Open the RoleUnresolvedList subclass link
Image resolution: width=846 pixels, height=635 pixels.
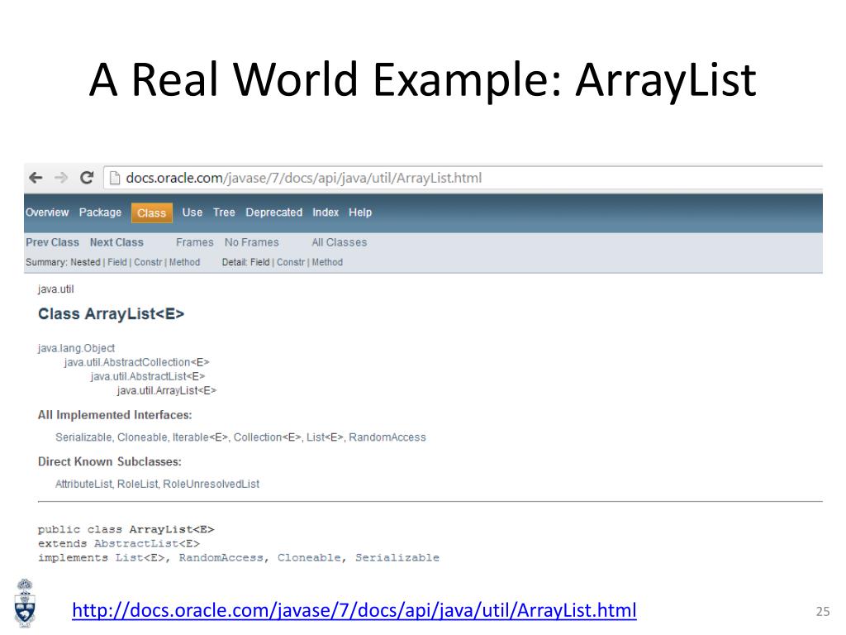click(x=211, y=485)
